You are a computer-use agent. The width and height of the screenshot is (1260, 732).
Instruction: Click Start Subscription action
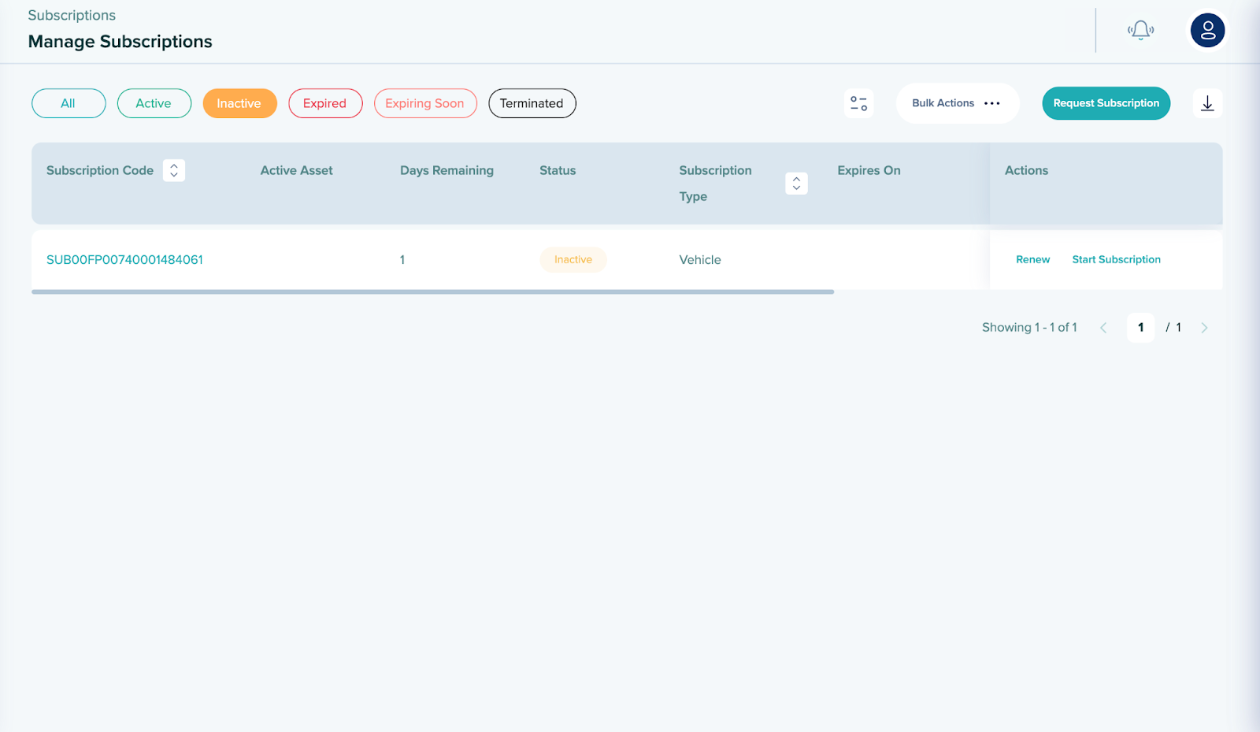click(x=1116, y=260)
